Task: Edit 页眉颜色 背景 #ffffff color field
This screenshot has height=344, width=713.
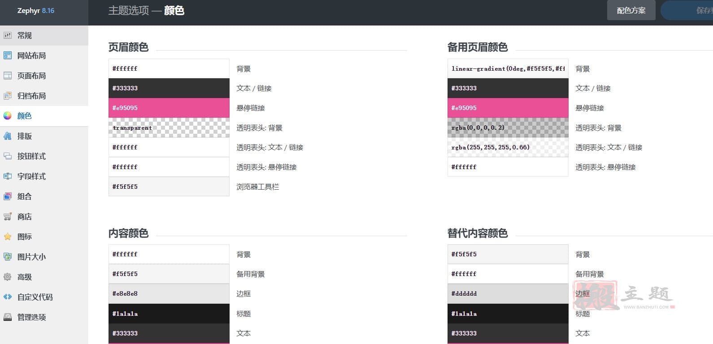Action: pos(169,68)
